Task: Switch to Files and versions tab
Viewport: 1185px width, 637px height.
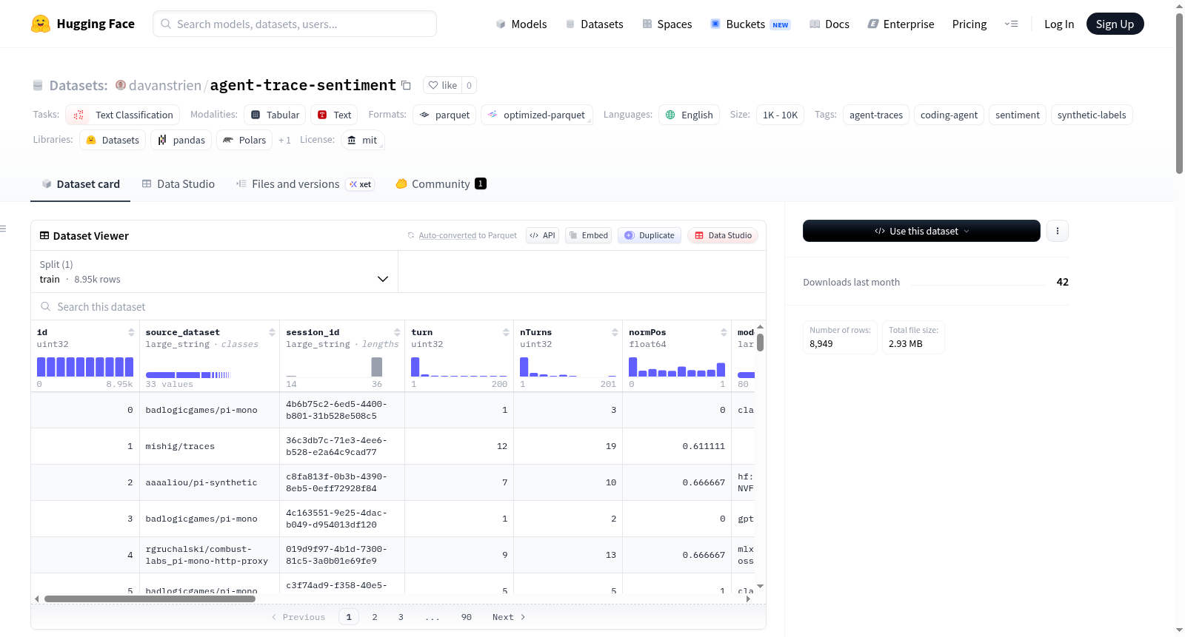Action: 305,184
